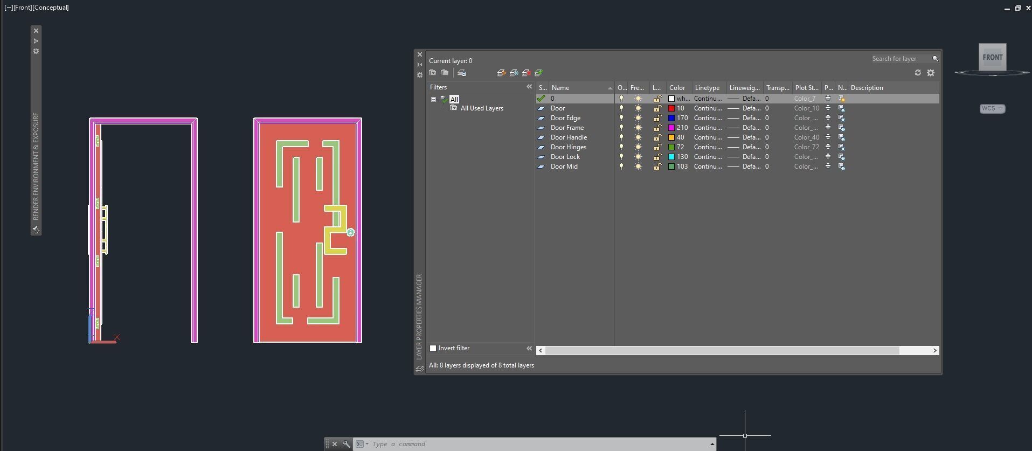Freeze the Door Mid layer
This screenshot has width=1032, height=451.
click(639, 166)
